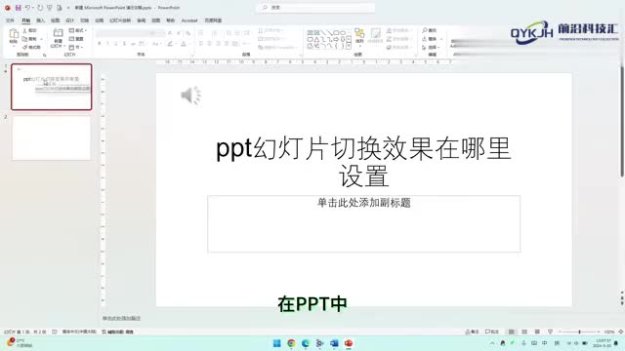The image size is (625, 351).
Task: Start slide show from the status bar icon
Action: pyautogui.click(x=550, y=331)
